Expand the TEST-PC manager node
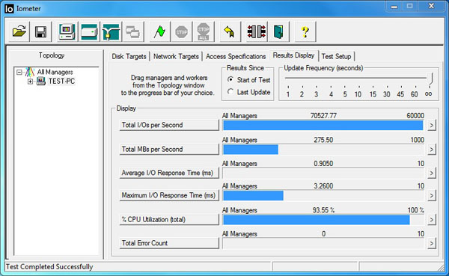 [30, 82]
